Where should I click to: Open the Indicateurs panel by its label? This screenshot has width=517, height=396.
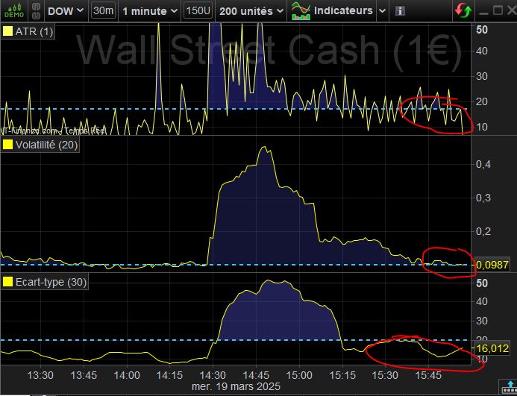click(x=343, y=10)
